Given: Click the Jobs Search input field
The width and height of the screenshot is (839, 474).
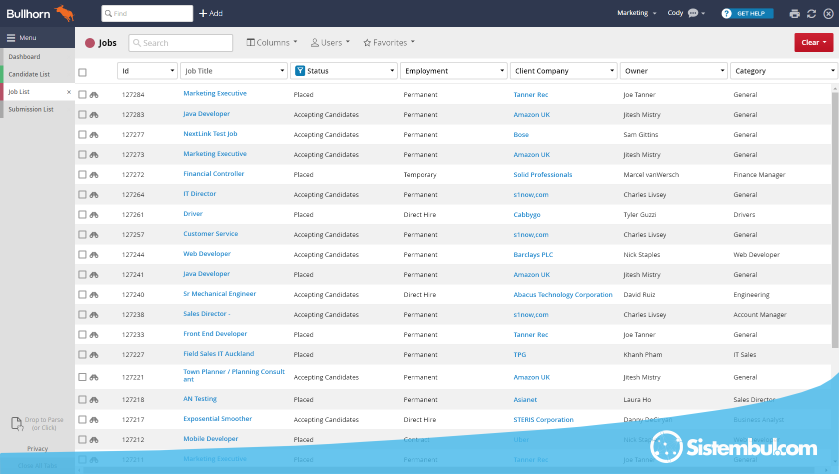Looking at the screenshot, I should pyautogui.click(x=181, y=43).
